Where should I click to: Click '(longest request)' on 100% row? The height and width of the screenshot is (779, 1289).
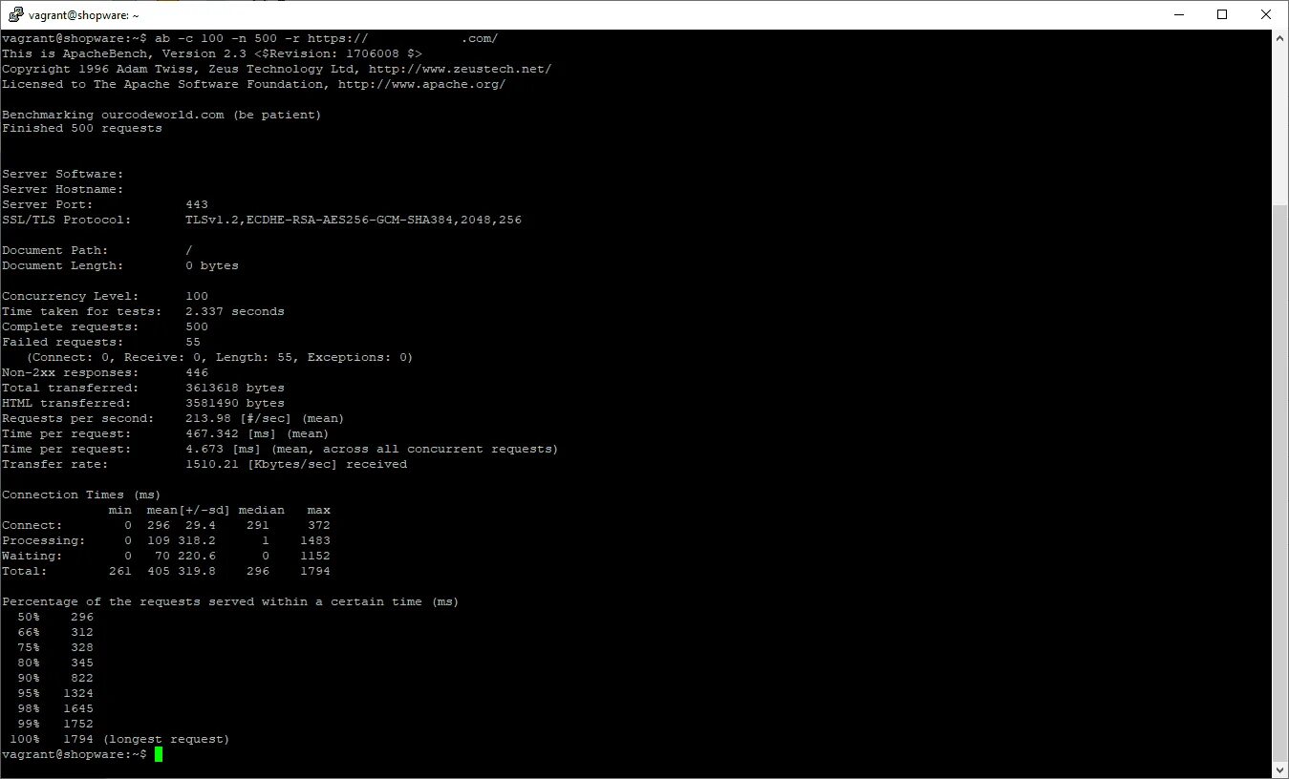[x=166, y=739]
